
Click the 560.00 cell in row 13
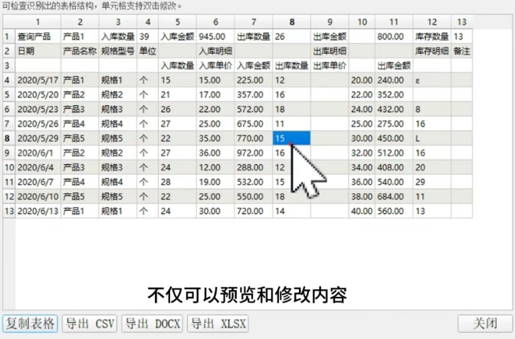(x=394, y=211)
